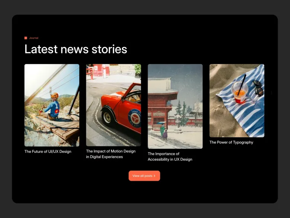Click the arrow icon in View all posts
This screenshot has height=218, width=290.
pos(155,176)
